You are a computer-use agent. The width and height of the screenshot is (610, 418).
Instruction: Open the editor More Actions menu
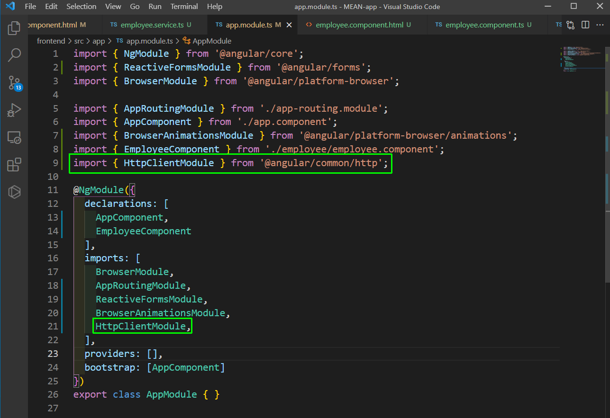click(601, 25)
